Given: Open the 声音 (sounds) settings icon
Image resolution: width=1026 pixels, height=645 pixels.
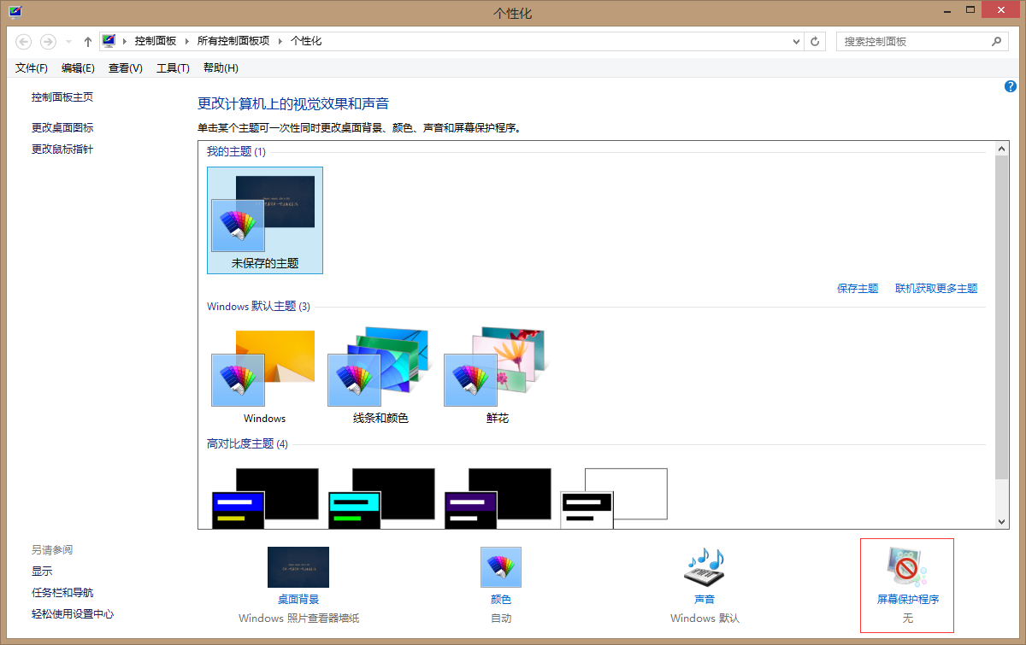Looking at the screenshot, I should click(x=705, y=567).
